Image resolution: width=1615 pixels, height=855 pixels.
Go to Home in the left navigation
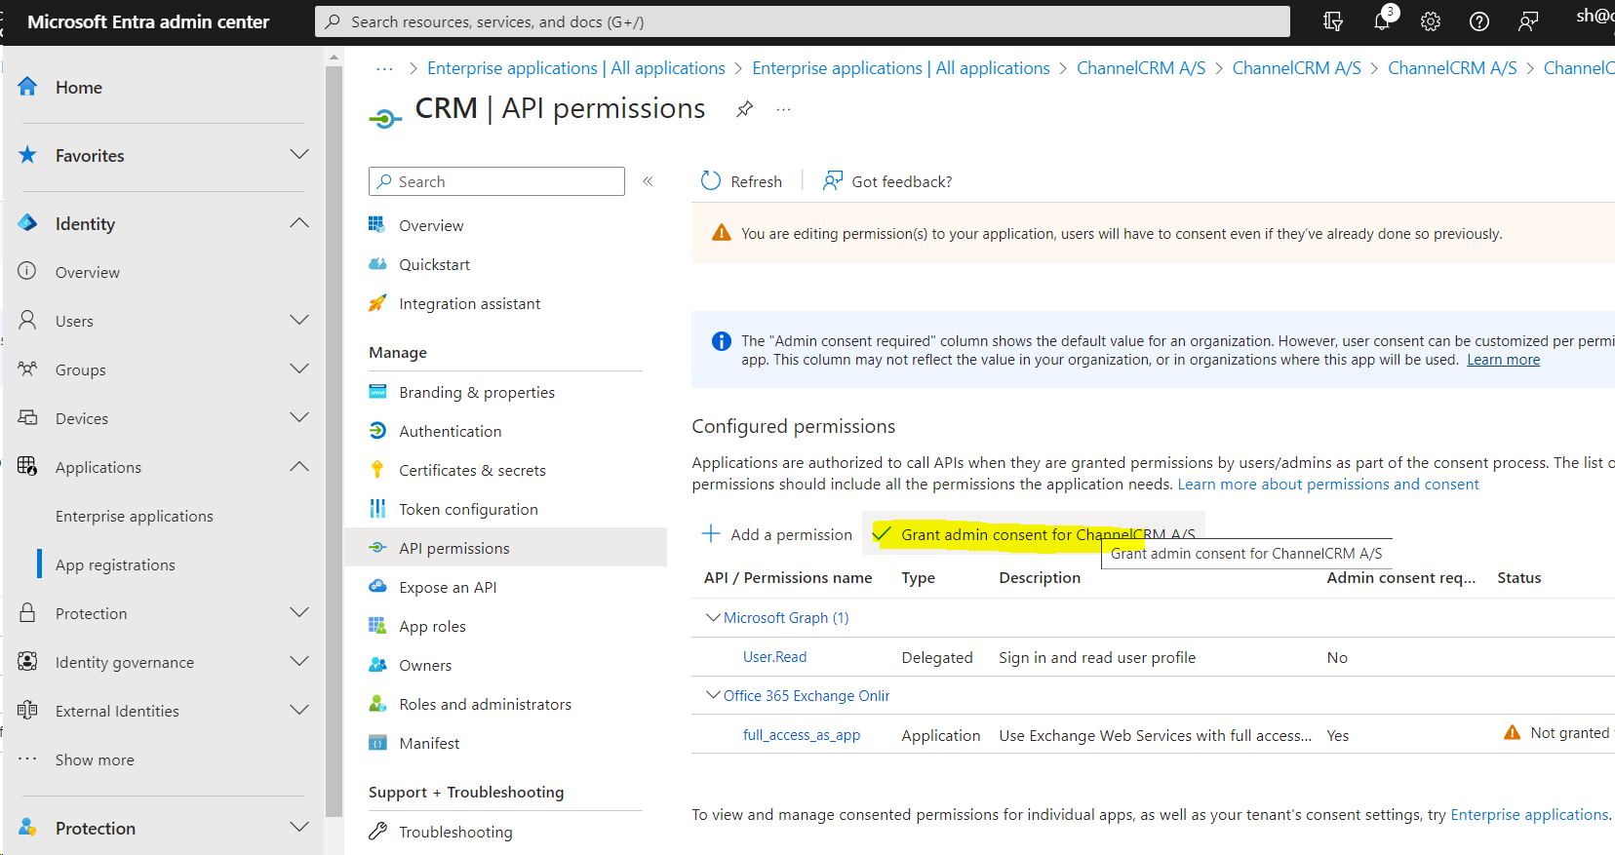79,88
